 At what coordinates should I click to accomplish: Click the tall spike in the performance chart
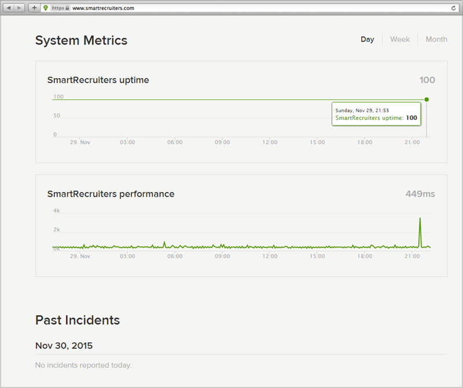[x=420, y=232]
